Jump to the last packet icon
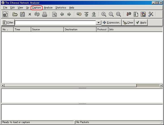Image resolution: width=164 pixels, height=125 pixels. pos(94,14)
